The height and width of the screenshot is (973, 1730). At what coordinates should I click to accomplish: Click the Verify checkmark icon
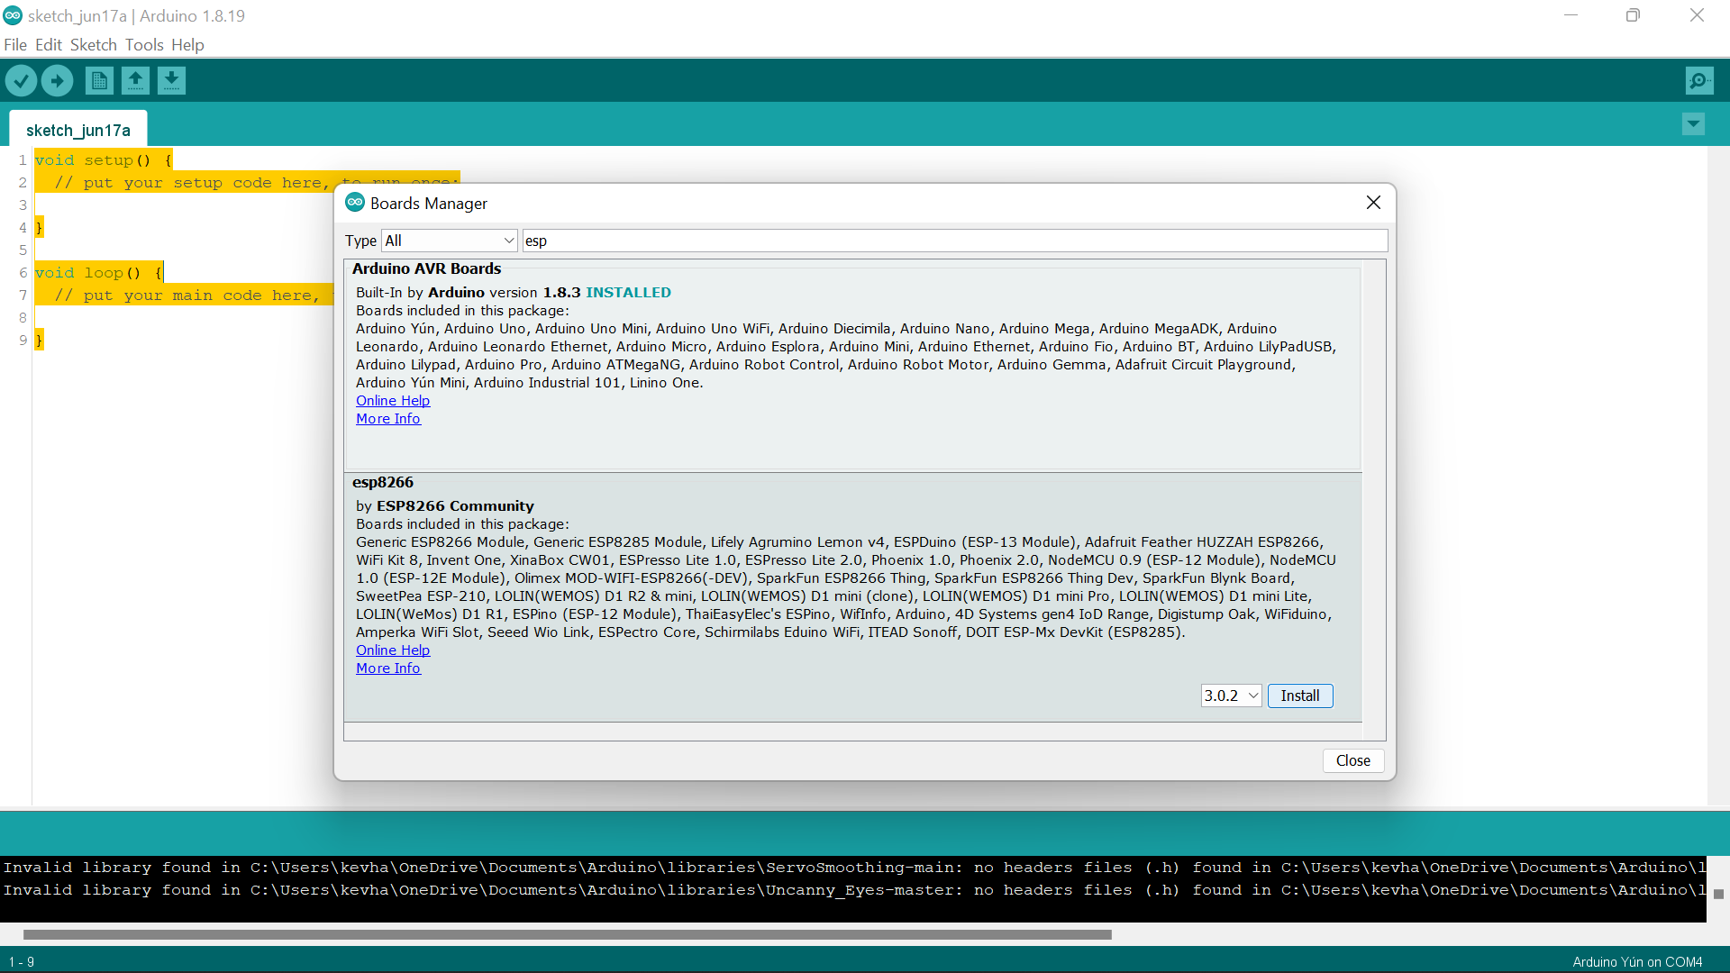click(x=21, y=81)
